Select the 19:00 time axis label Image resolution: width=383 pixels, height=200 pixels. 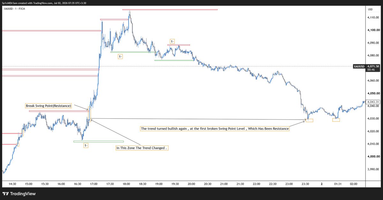click(x=159, y=184)
